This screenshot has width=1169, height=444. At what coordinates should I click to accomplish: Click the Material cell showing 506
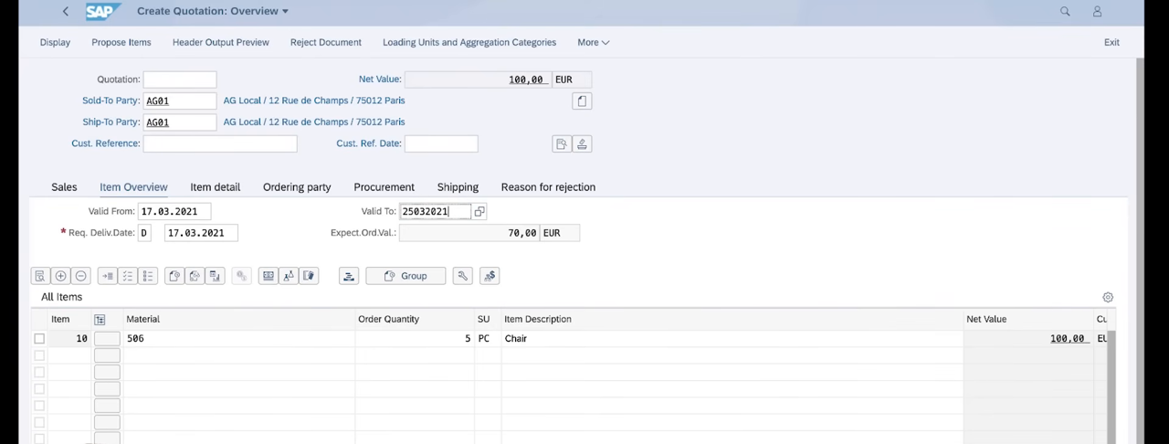pos(239,339)
